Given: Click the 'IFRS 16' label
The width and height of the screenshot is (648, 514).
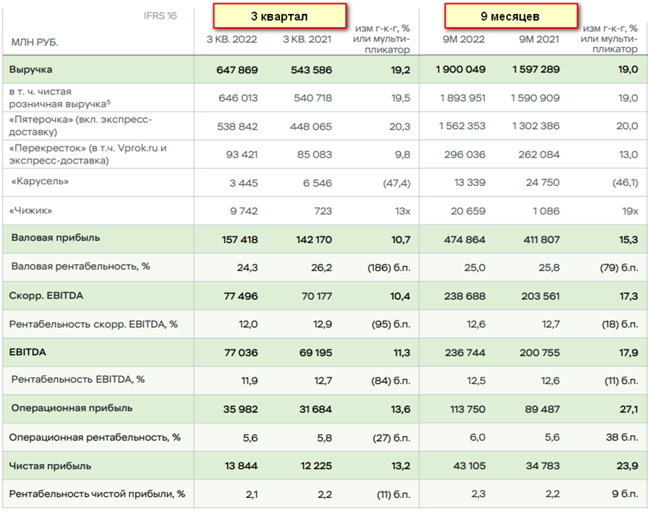Looking at the screenshot, I should coord(160,16).
